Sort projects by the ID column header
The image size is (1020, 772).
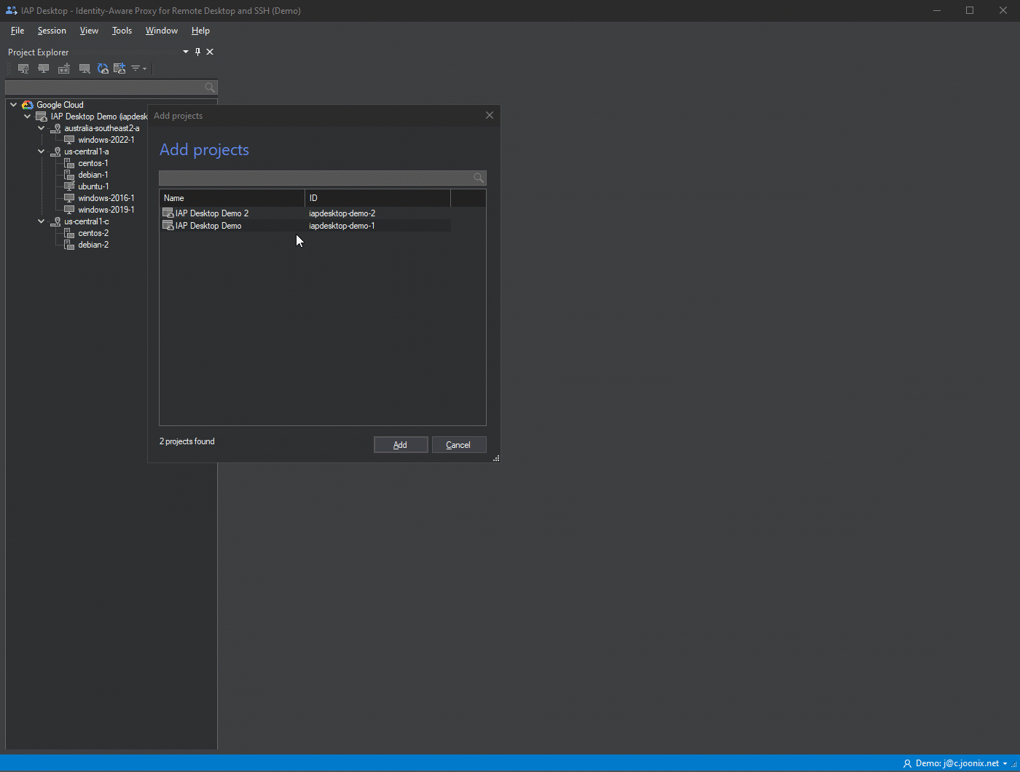click(x=377, y=198)
